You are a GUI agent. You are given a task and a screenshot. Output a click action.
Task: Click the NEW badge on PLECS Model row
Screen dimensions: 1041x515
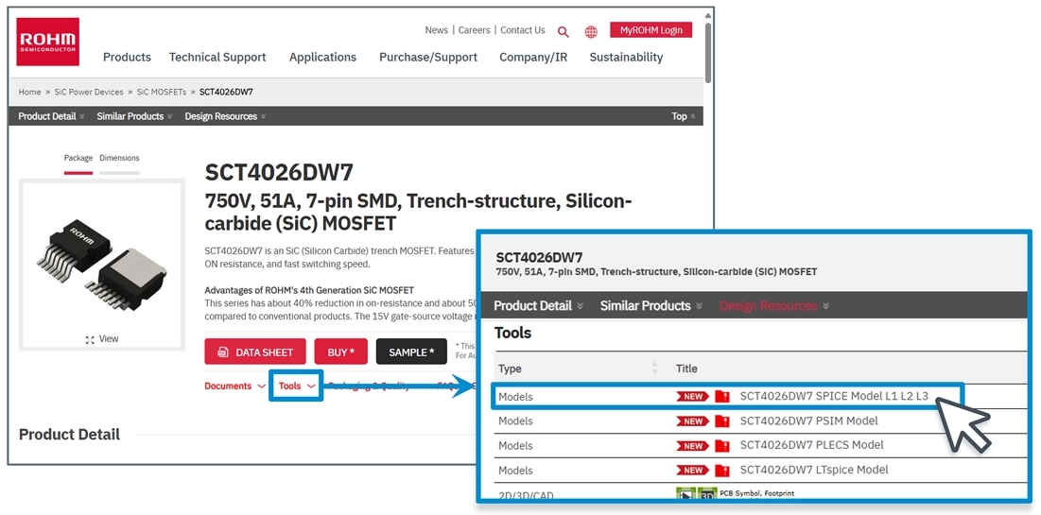click(692, 446)
